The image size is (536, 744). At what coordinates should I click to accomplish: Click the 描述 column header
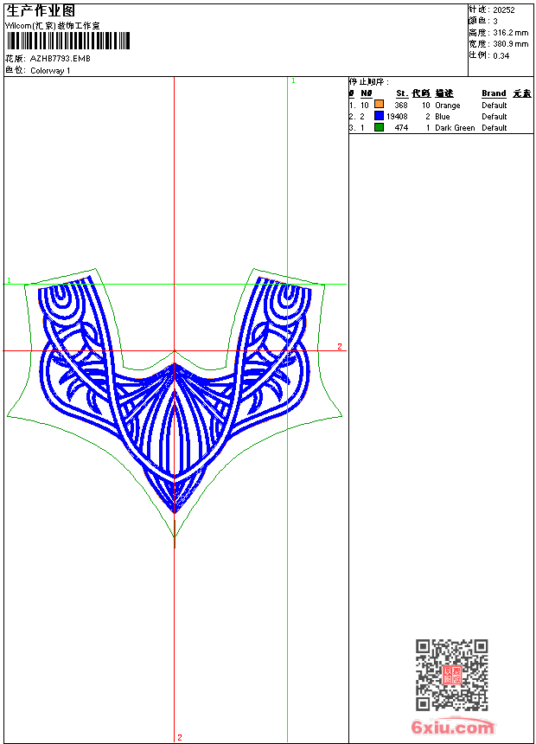click(444, 93)
